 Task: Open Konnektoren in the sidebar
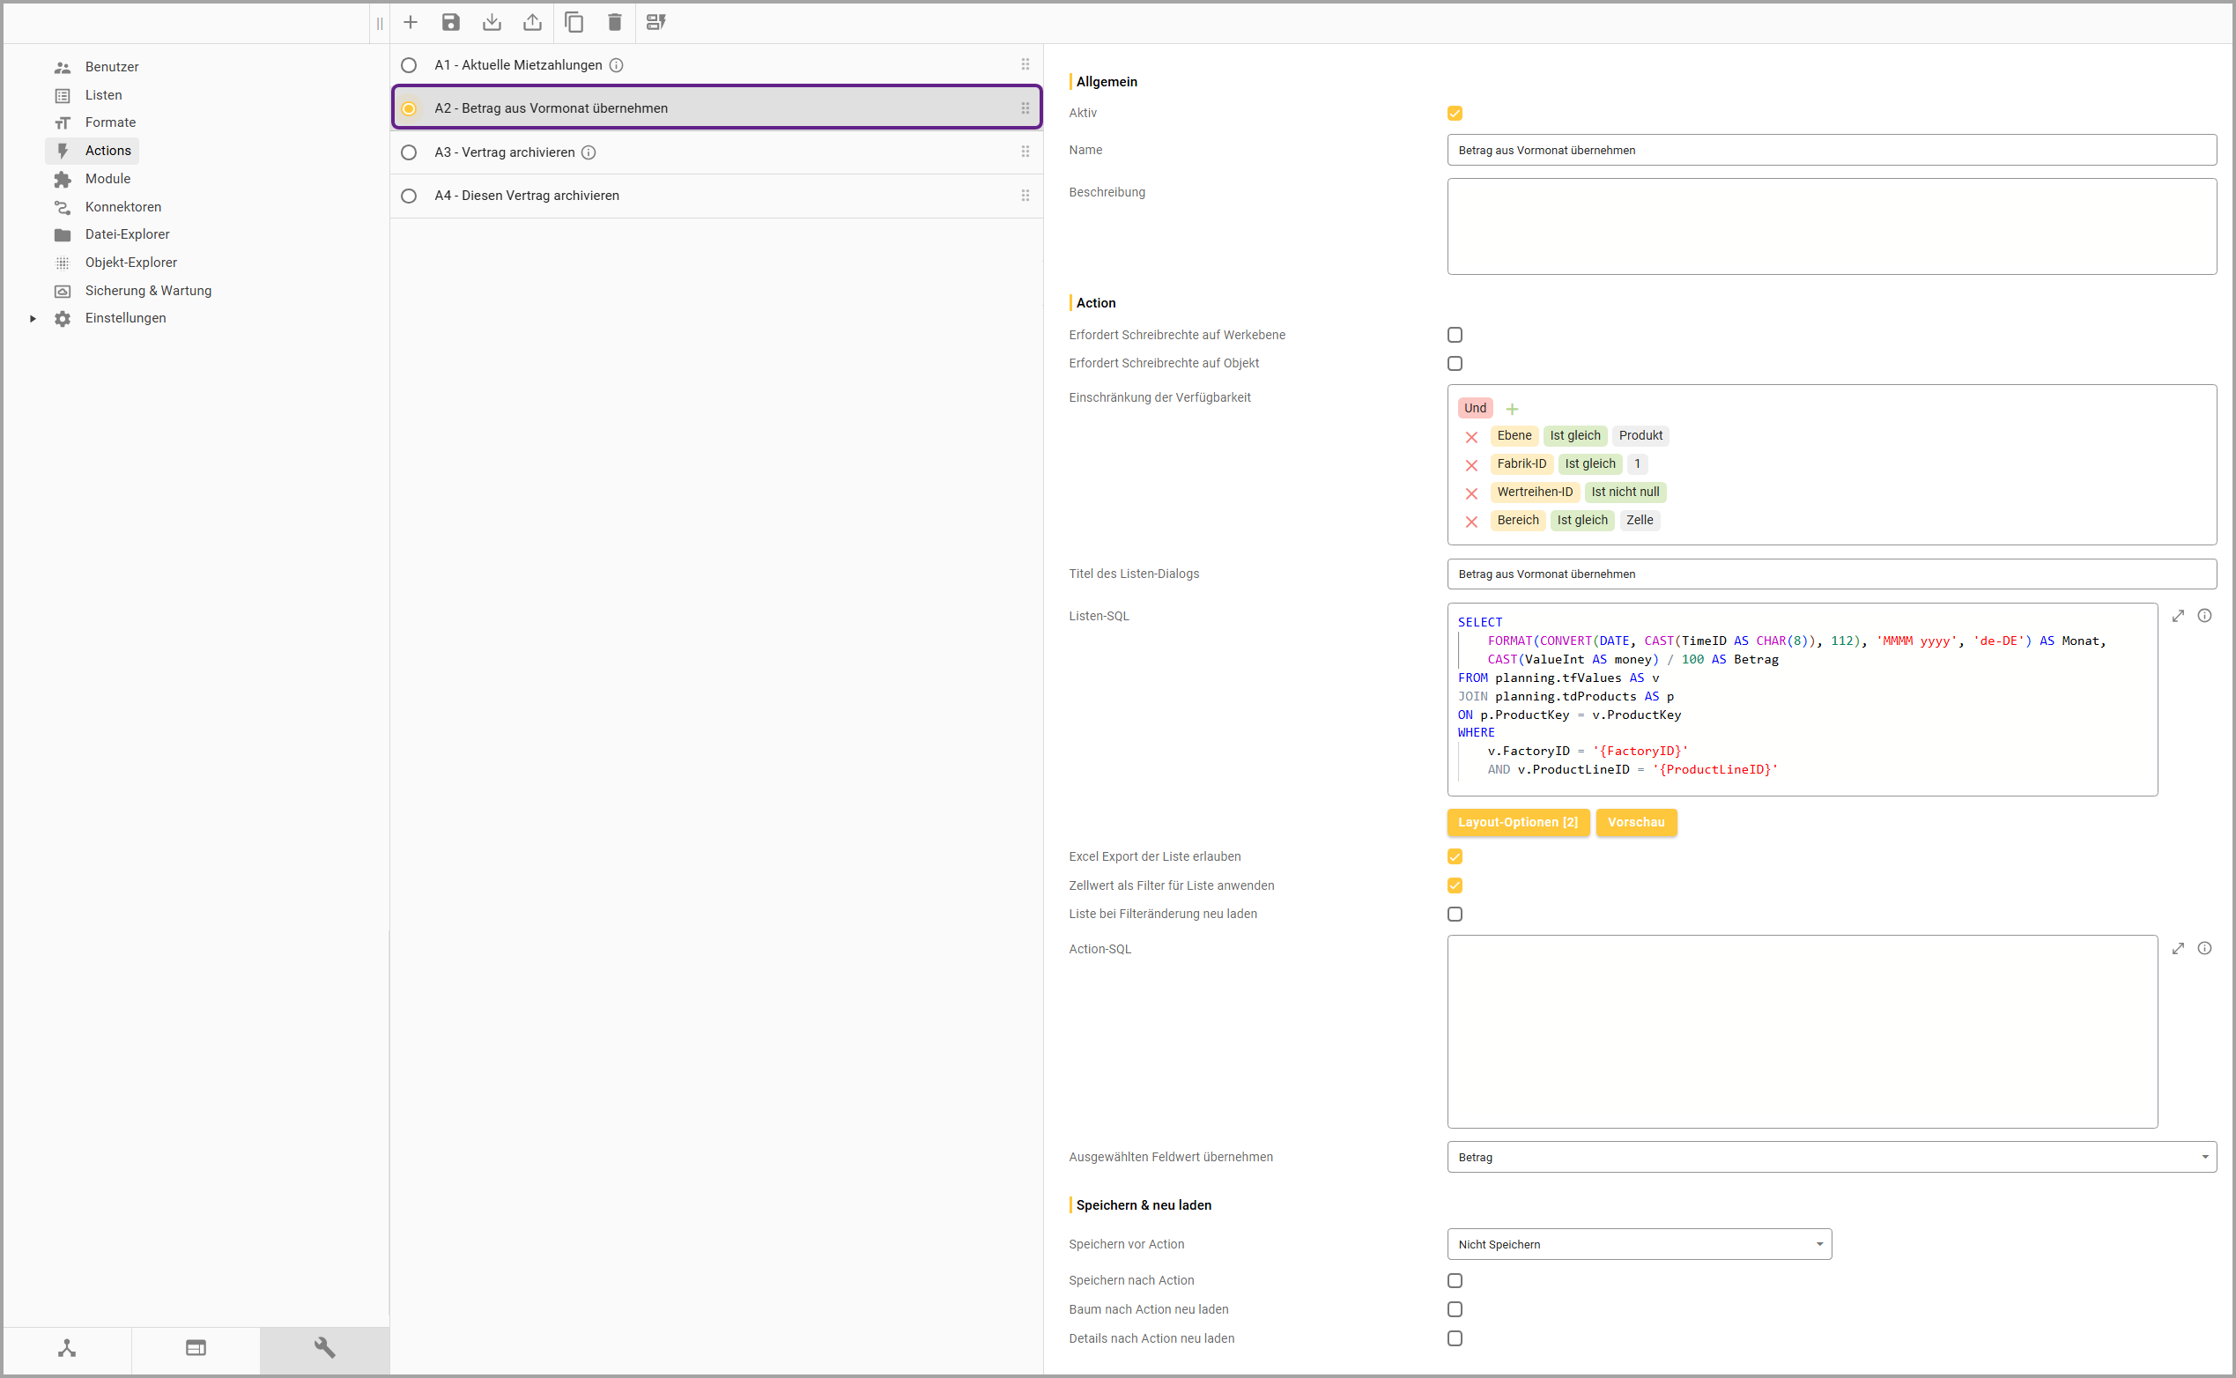(x=123, y=207)
